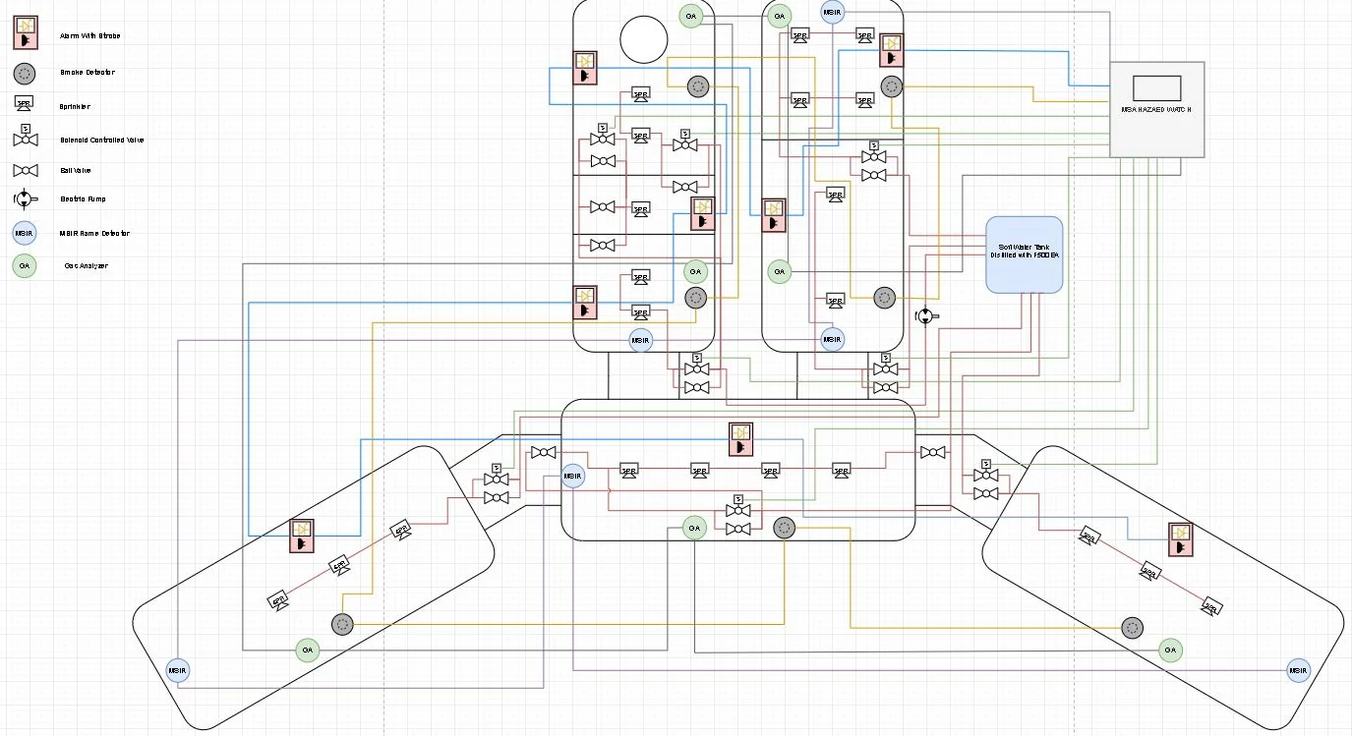Select the Solenoid Controlled Valve legend icon

(x=25, y=136)
